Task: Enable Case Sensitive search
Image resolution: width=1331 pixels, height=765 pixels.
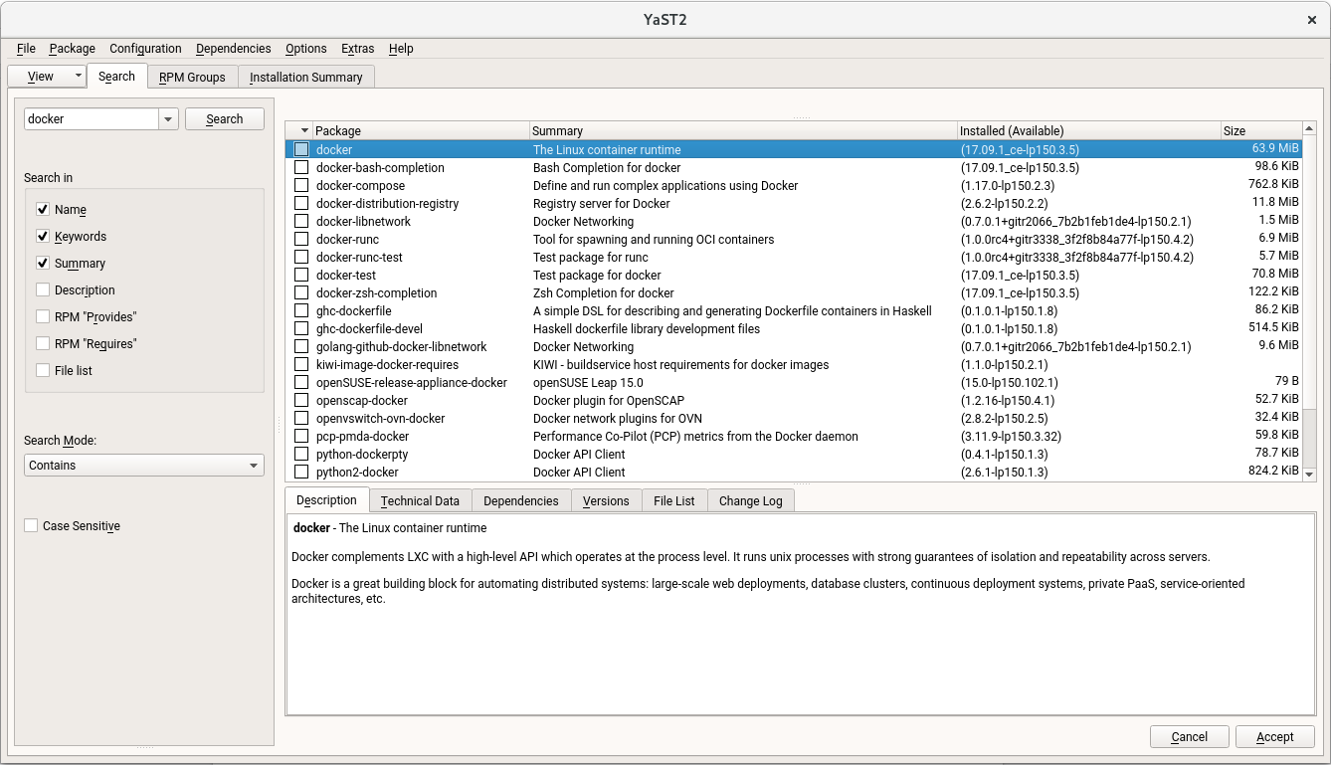Action: click(31, 525)
